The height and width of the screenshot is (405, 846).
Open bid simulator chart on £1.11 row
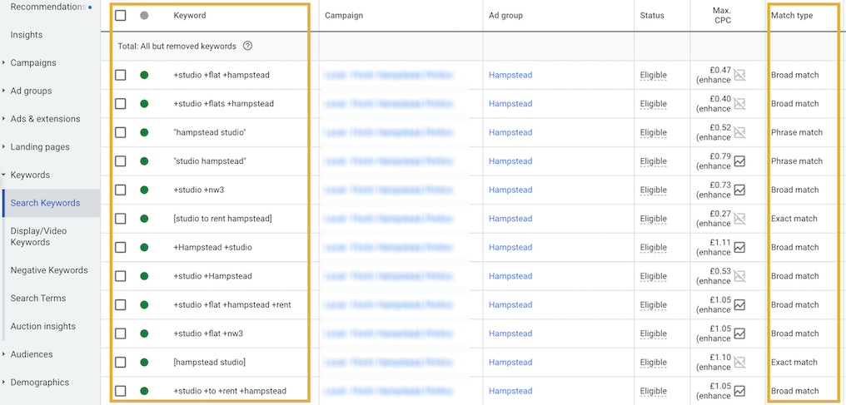click(x=739, y=247)
